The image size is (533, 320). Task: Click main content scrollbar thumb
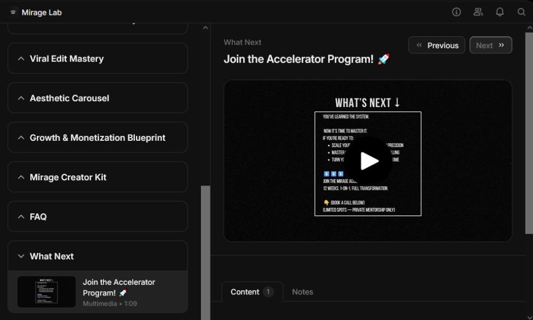coord(529,133)
